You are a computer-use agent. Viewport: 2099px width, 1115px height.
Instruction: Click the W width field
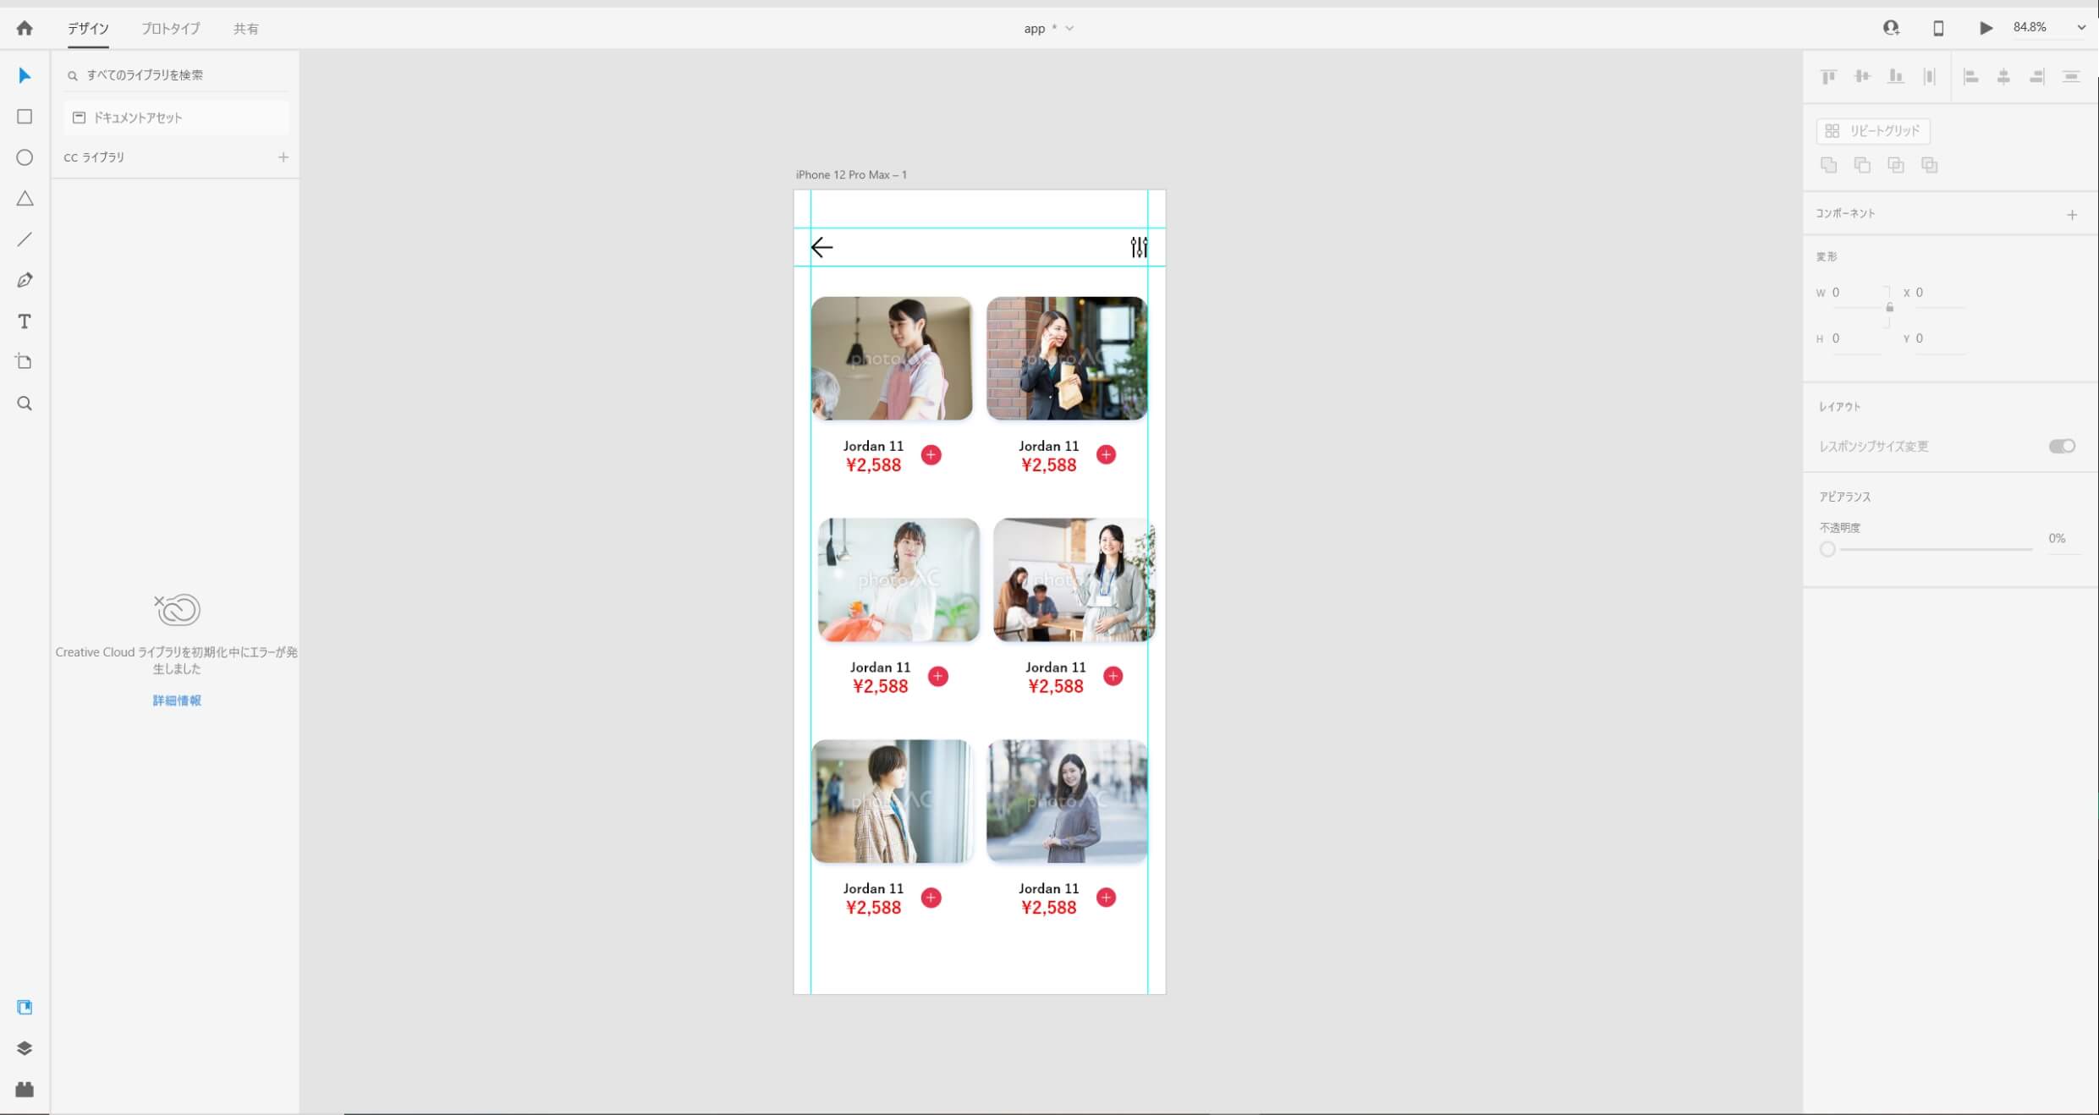pos(1857,293)
